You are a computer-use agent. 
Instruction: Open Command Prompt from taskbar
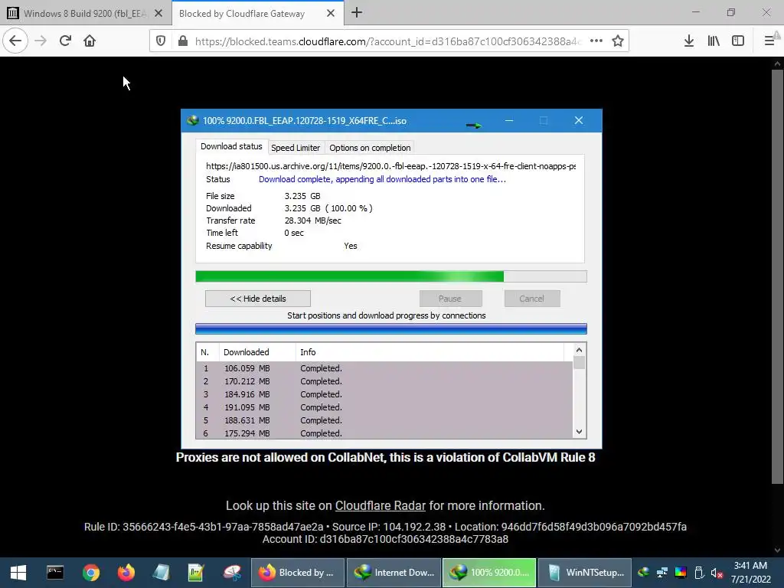pyautogui.click(x=55, y=573)
